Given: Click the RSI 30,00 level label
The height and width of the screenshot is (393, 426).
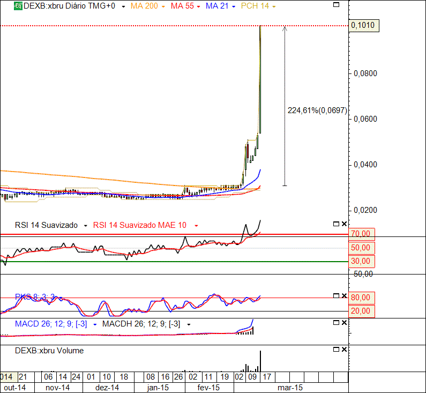Looking at the screenshot, I should (x=361, y=261).
